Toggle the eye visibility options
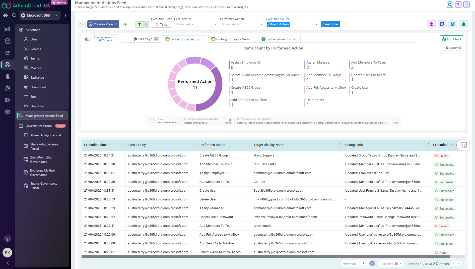The width and height of the screenshot is (475, 269). click(127, 24)
